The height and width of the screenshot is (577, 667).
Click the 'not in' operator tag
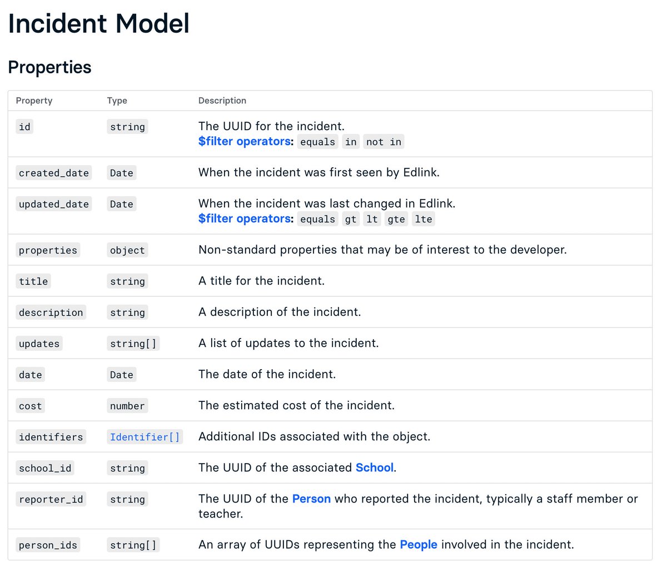[x=384, y=142]
